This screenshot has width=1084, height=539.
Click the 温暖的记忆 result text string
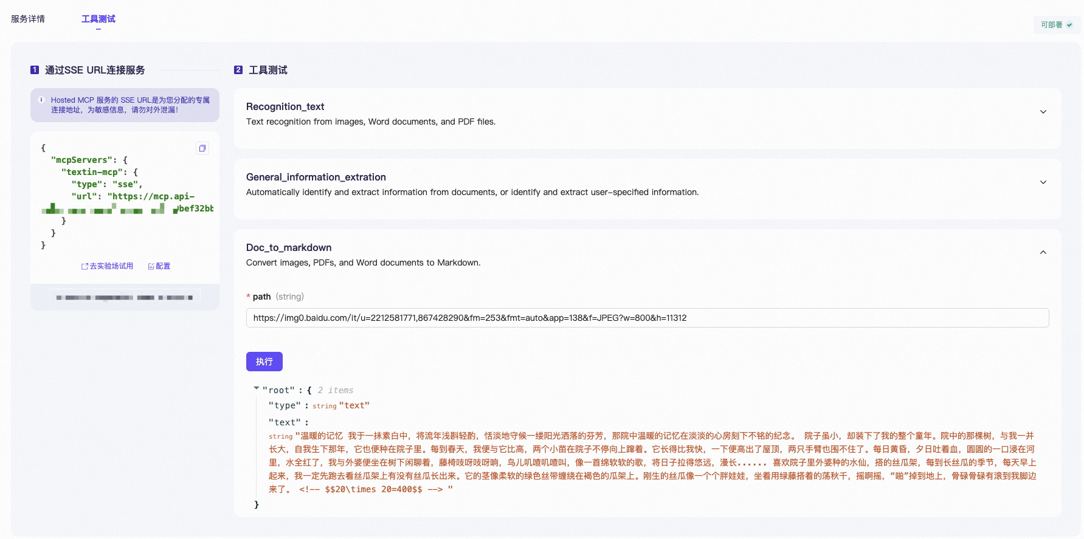[x=652, y=462]
